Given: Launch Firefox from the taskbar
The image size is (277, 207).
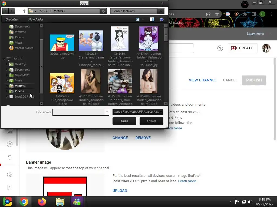Looking at the screenshot, I should coord(42,202).
